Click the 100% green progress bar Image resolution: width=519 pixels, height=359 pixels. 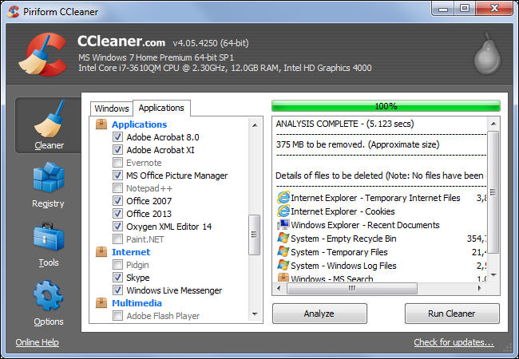pos(386,106)
